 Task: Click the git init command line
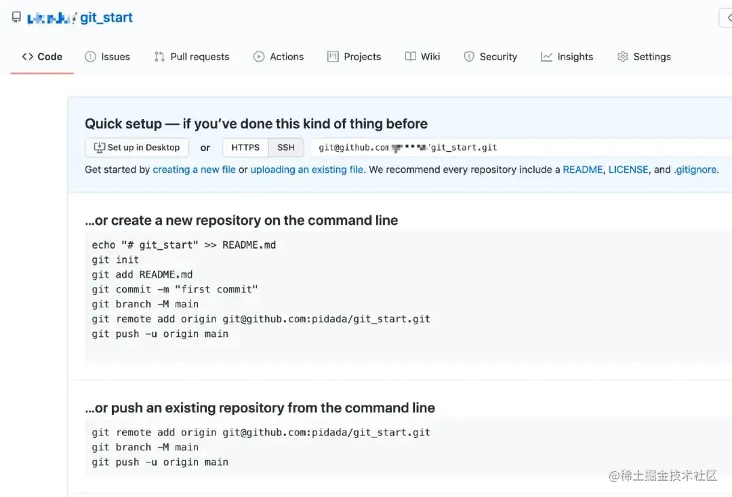pos(115,260)
